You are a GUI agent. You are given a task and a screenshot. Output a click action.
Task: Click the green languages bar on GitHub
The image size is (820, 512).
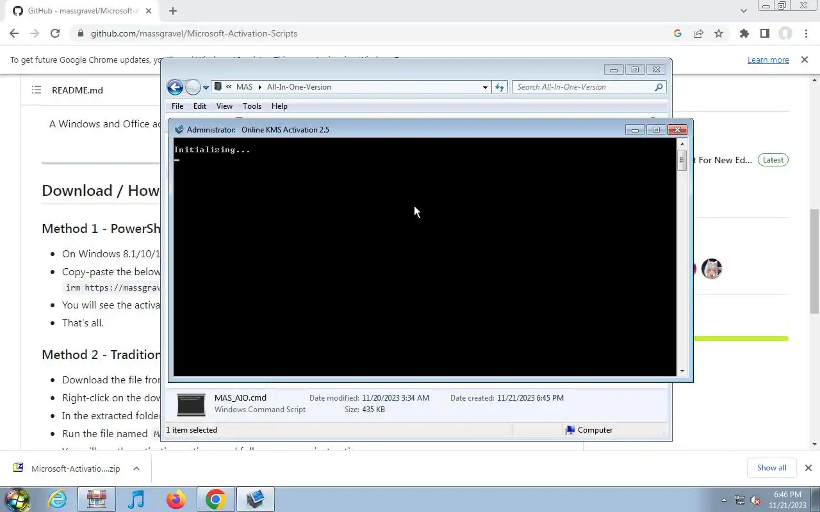coord(741,339)
